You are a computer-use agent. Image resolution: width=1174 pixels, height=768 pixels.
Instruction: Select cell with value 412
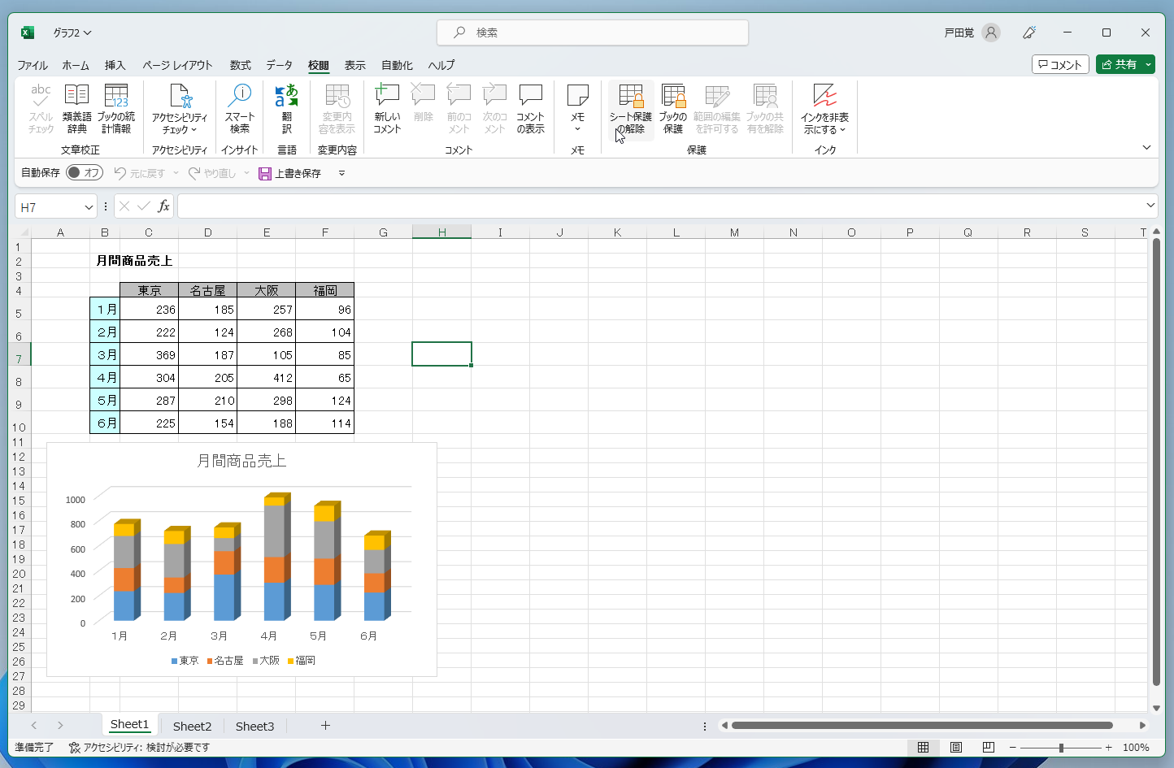(x=267, y=377)
